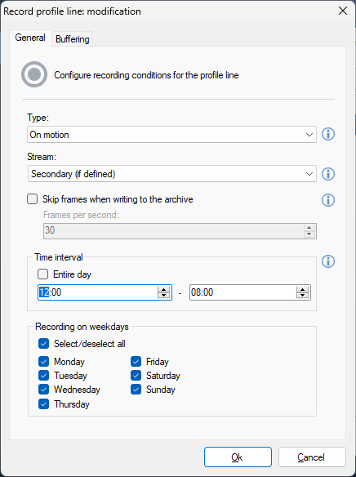Screen dimensions: 356x477
Task: Uncheck Wednesday recording
Action: click(44, 390)
